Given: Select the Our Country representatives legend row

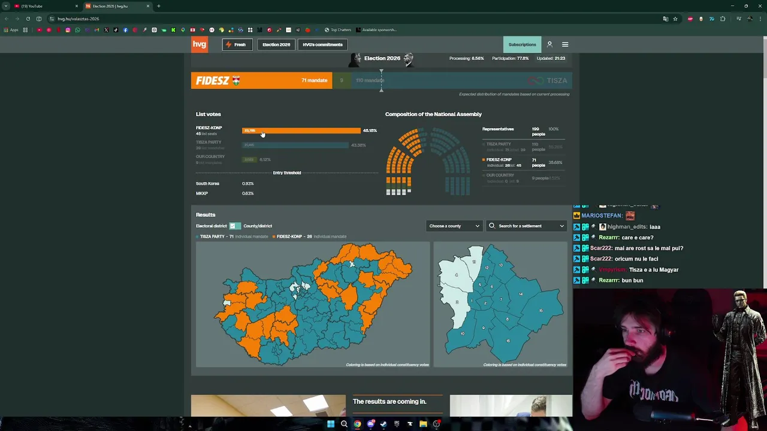Looking at the screenshot, I should click(x=523, y=178).
